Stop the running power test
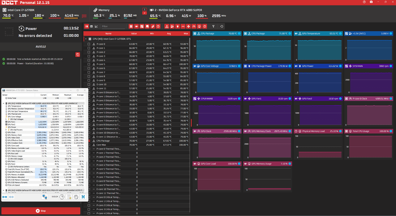Image resolution: width=396 pixels, height=216 pixels. point(41,211)
